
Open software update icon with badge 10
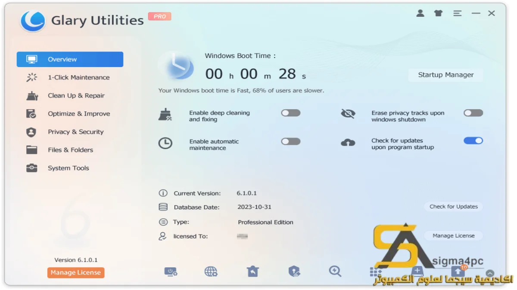click(x=458, y=271)
